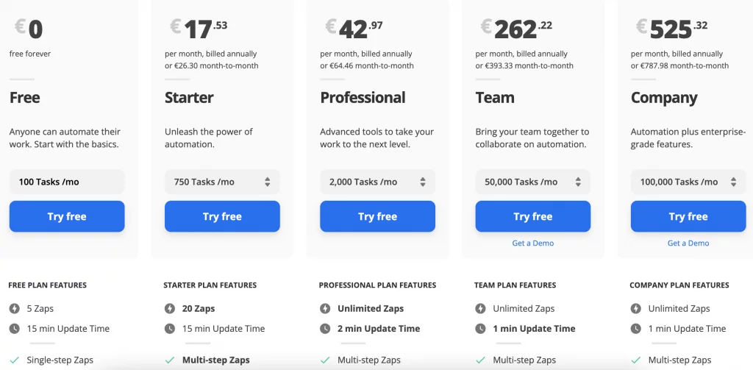
Task: Follow Get a Demo link under Company
Action: [x=688, y=243]
